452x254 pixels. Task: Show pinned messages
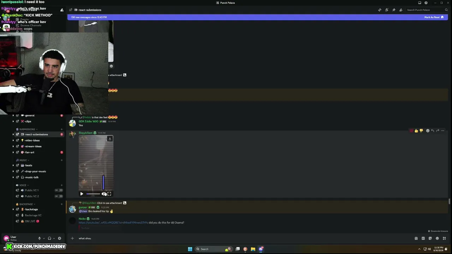[394, 10]
